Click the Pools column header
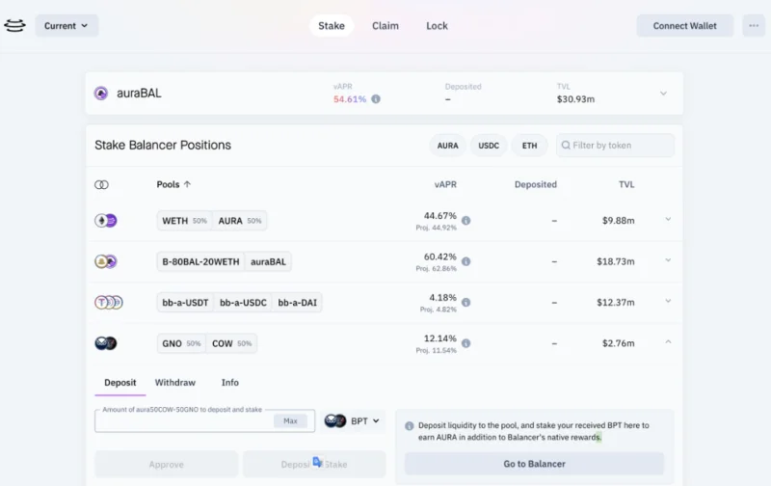 point(168,184)
